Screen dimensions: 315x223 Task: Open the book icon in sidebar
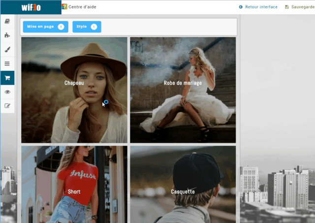click(x=7, y=21)
